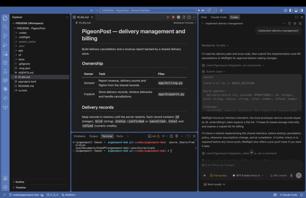Click the Full access permission button
Screen dimensions: 306x198
[218, 175]
